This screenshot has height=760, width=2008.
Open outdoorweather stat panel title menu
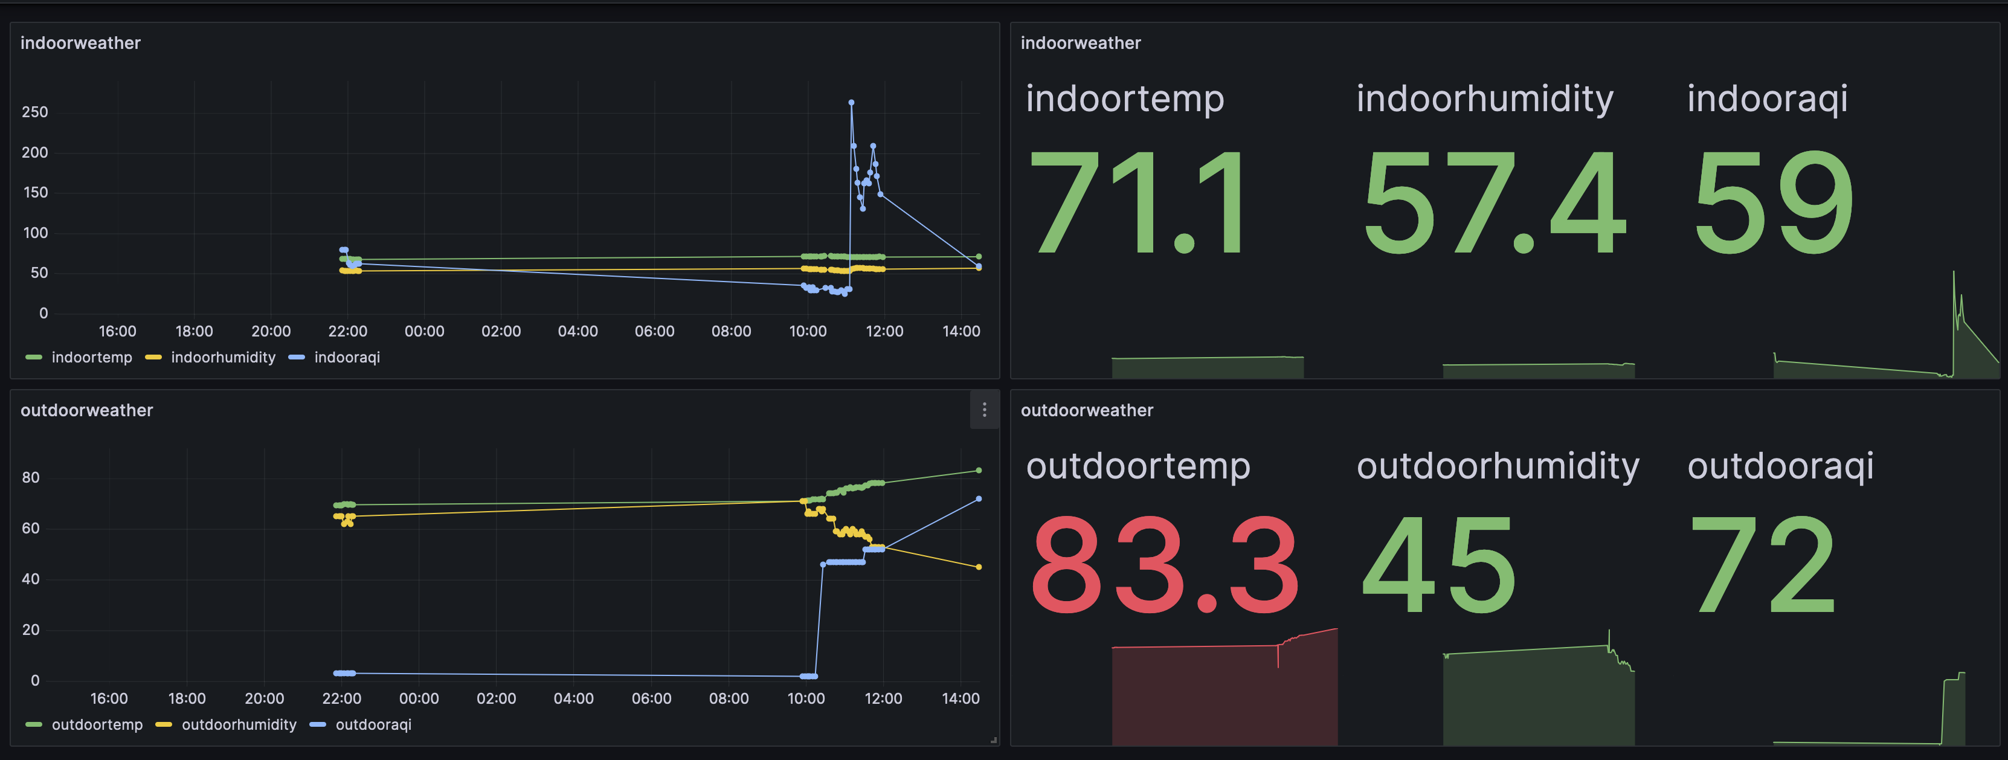click(x=1087, y=410)
